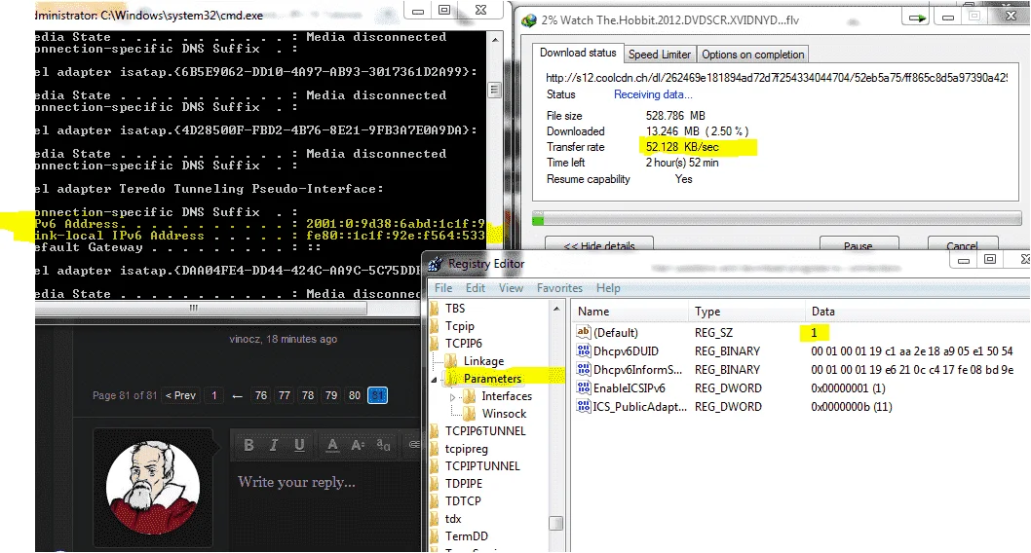Collapse the Parameters key in registry tree
This screenshot has width=1031, height=553.
tap(434, 380)
